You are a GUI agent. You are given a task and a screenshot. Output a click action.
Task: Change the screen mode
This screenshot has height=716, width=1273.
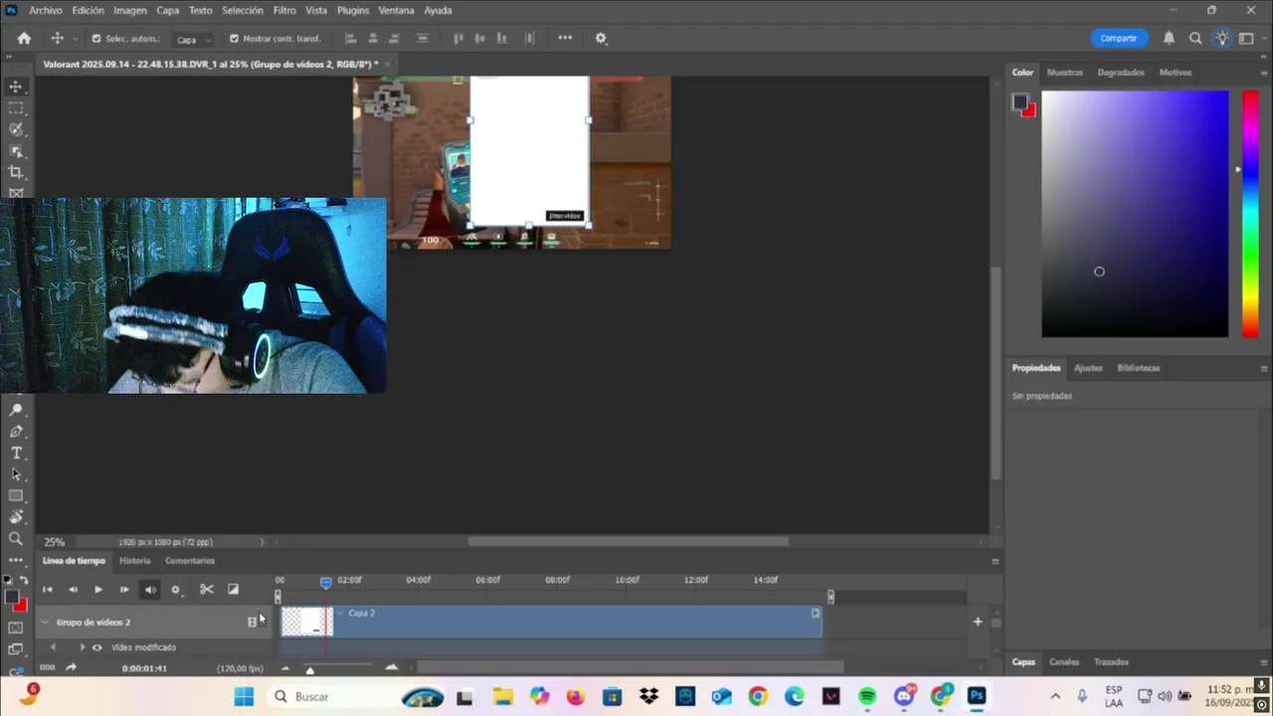click(x=16, y=649)
